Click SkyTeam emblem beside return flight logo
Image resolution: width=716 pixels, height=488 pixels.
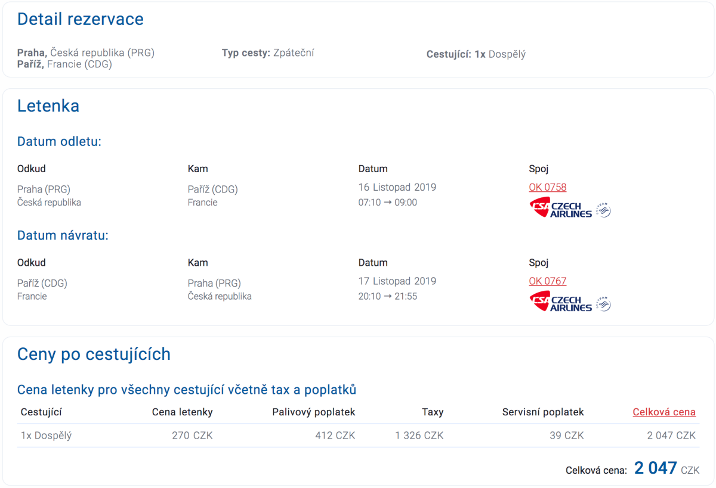pyautogui.click(x=604, y=303)
